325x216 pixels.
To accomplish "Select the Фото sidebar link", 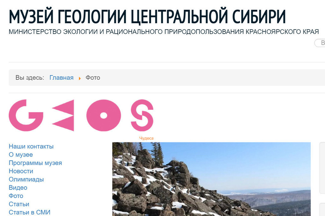I will [x=16, y=196].
